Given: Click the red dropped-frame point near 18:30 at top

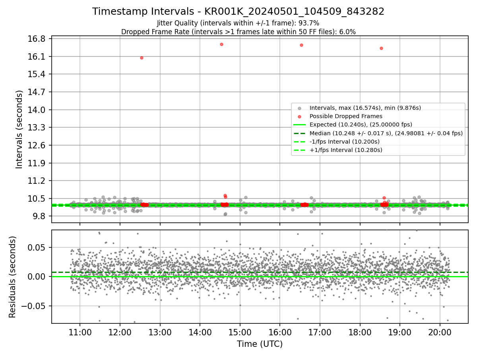Looking at the screenshot, I should 381,48.
